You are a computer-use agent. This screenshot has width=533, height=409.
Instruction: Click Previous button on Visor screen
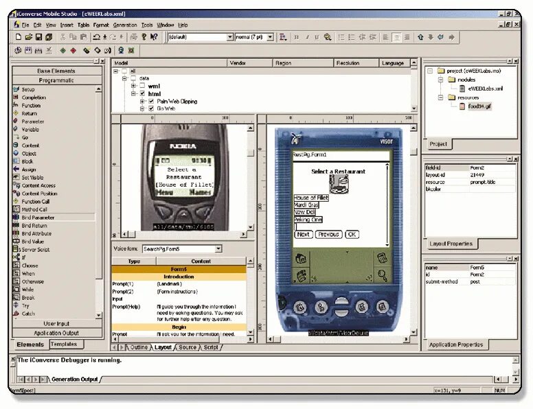(x=329, y=235)
